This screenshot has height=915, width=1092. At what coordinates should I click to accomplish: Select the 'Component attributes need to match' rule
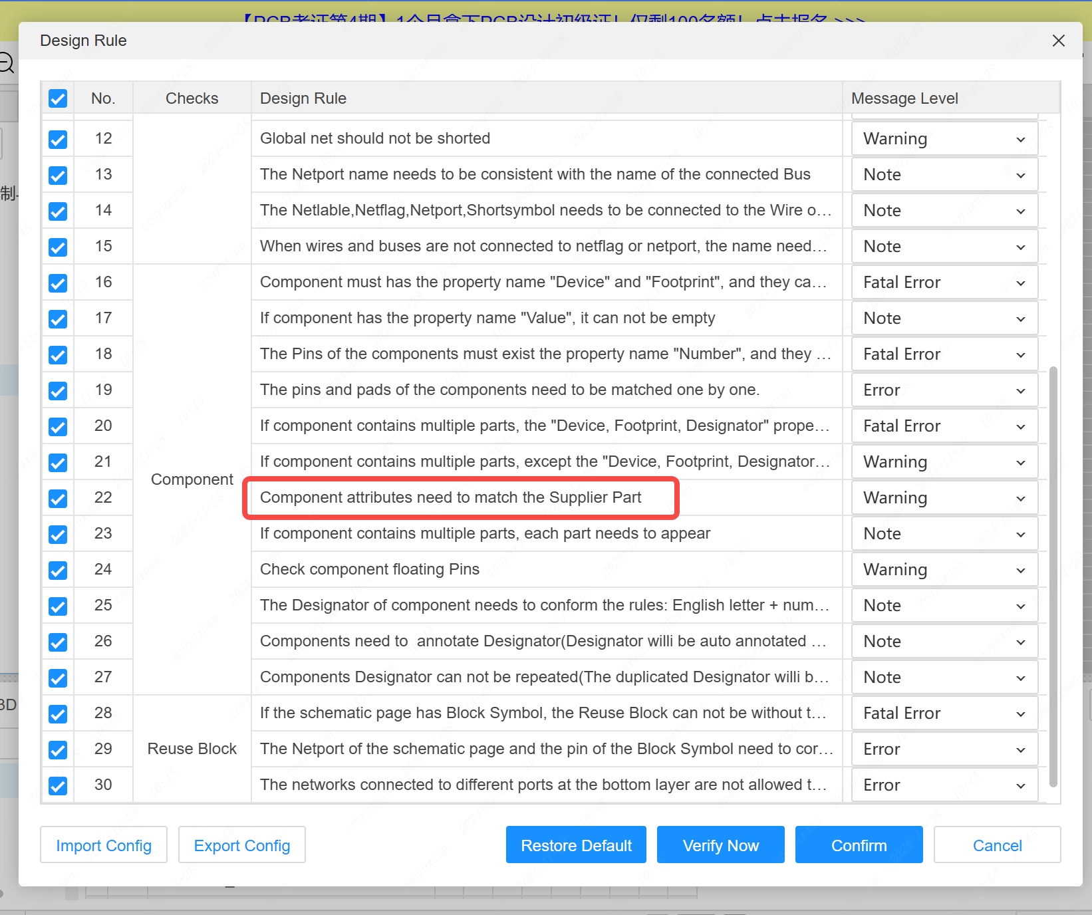451,498
